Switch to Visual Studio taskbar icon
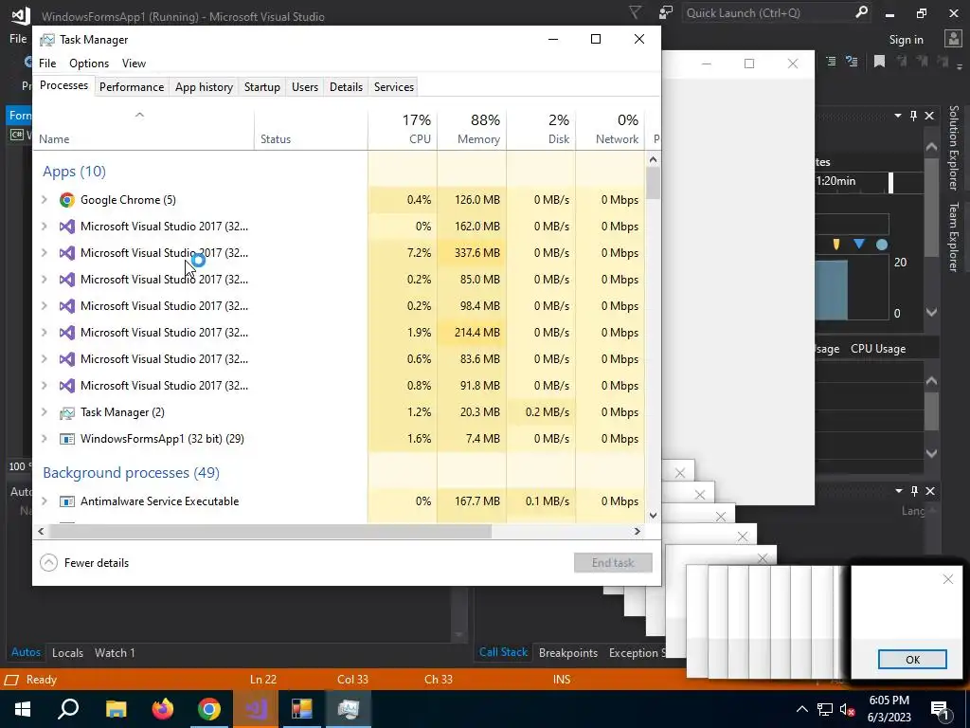Image resolution: width=970 pixels, height=728 pixels. coord(256,709)
